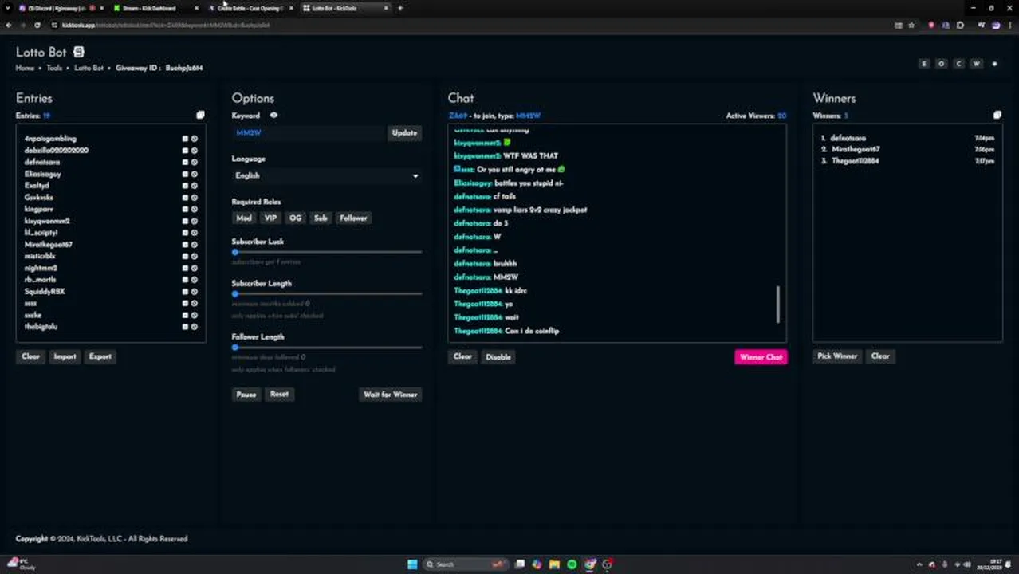Click the block icon for misticblx
The height and width of the screenshot is (574, 1019).
[194, 256]
